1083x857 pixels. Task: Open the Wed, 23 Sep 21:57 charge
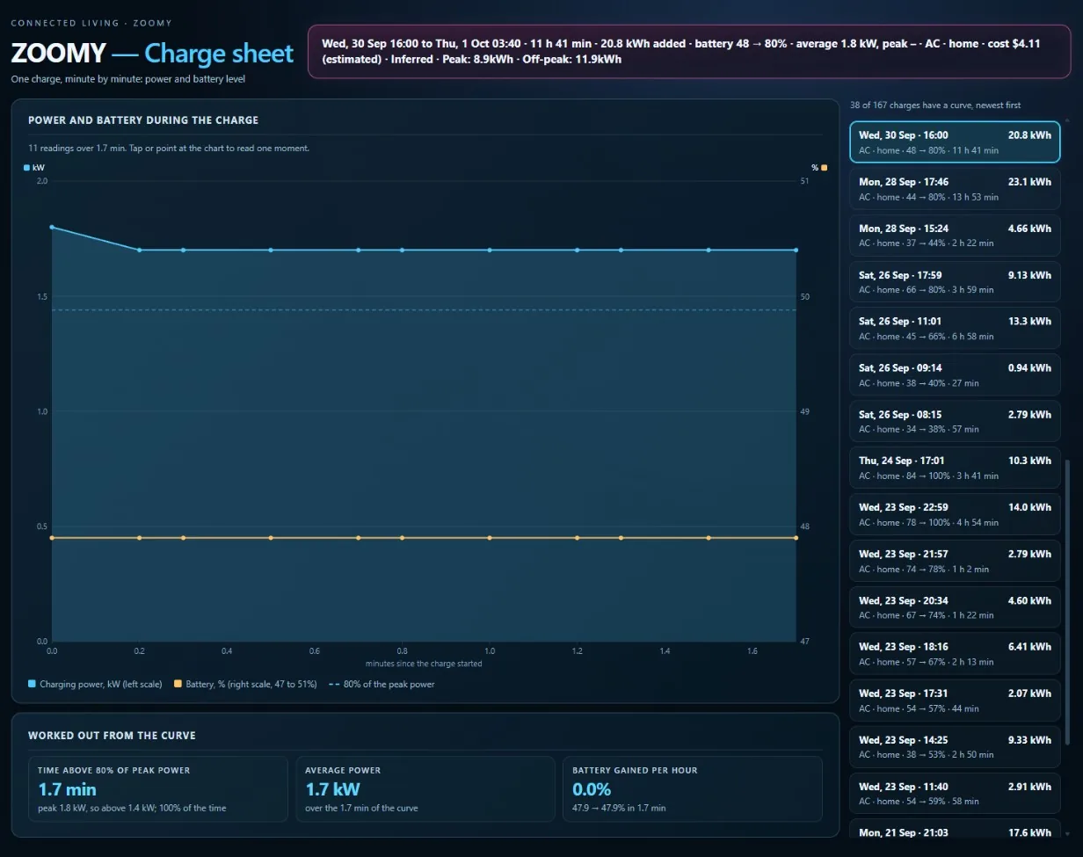(955, 561)
